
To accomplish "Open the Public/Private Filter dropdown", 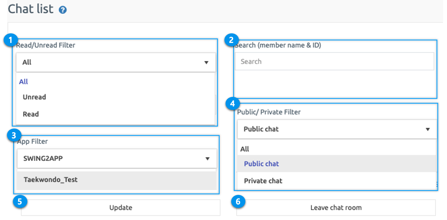I will [337, 129].
